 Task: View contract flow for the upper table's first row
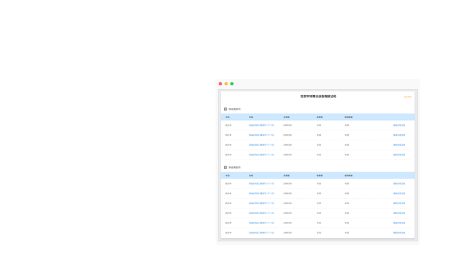[x=399, y=125]
